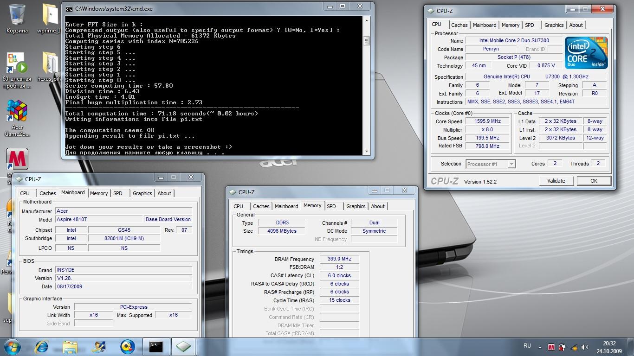The width and height of the screenshot is (634, 356).
Task: Click the Core Speed value 1595.9 MHz
Action: click(x=486, y=121)
